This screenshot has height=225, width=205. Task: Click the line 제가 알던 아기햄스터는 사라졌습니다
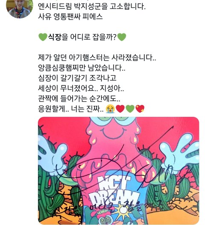(x=97, y=58)
